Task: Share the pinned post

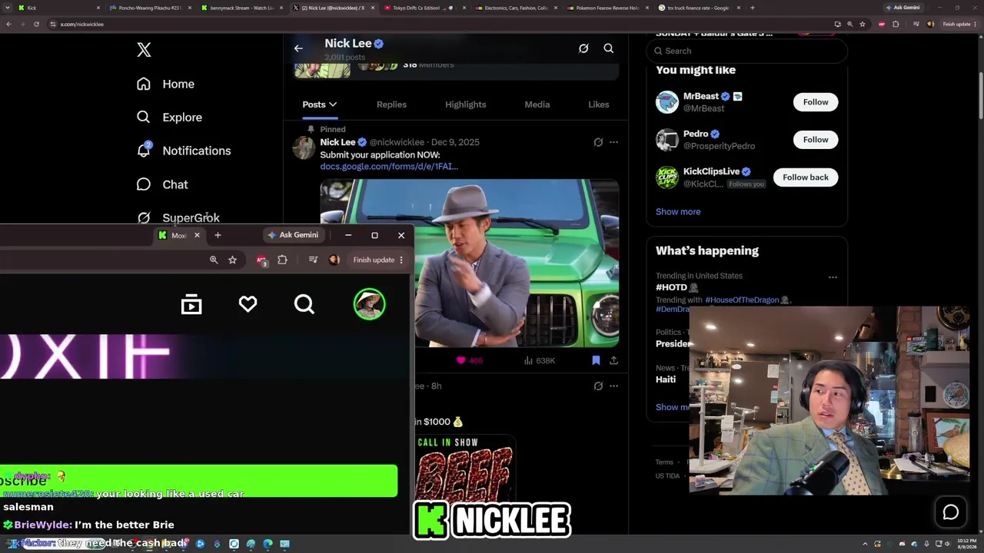Action: (613, 360)
